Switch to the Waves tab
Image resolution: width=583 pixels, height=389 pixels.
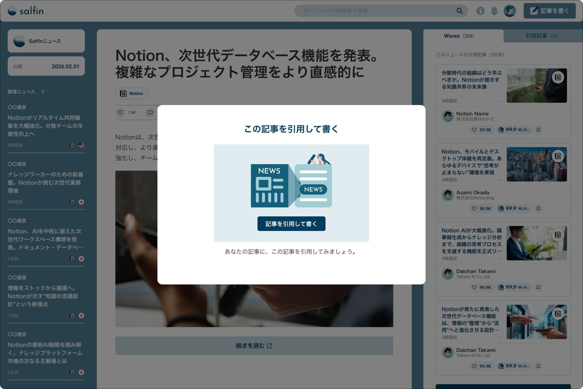tap(459, 36)
